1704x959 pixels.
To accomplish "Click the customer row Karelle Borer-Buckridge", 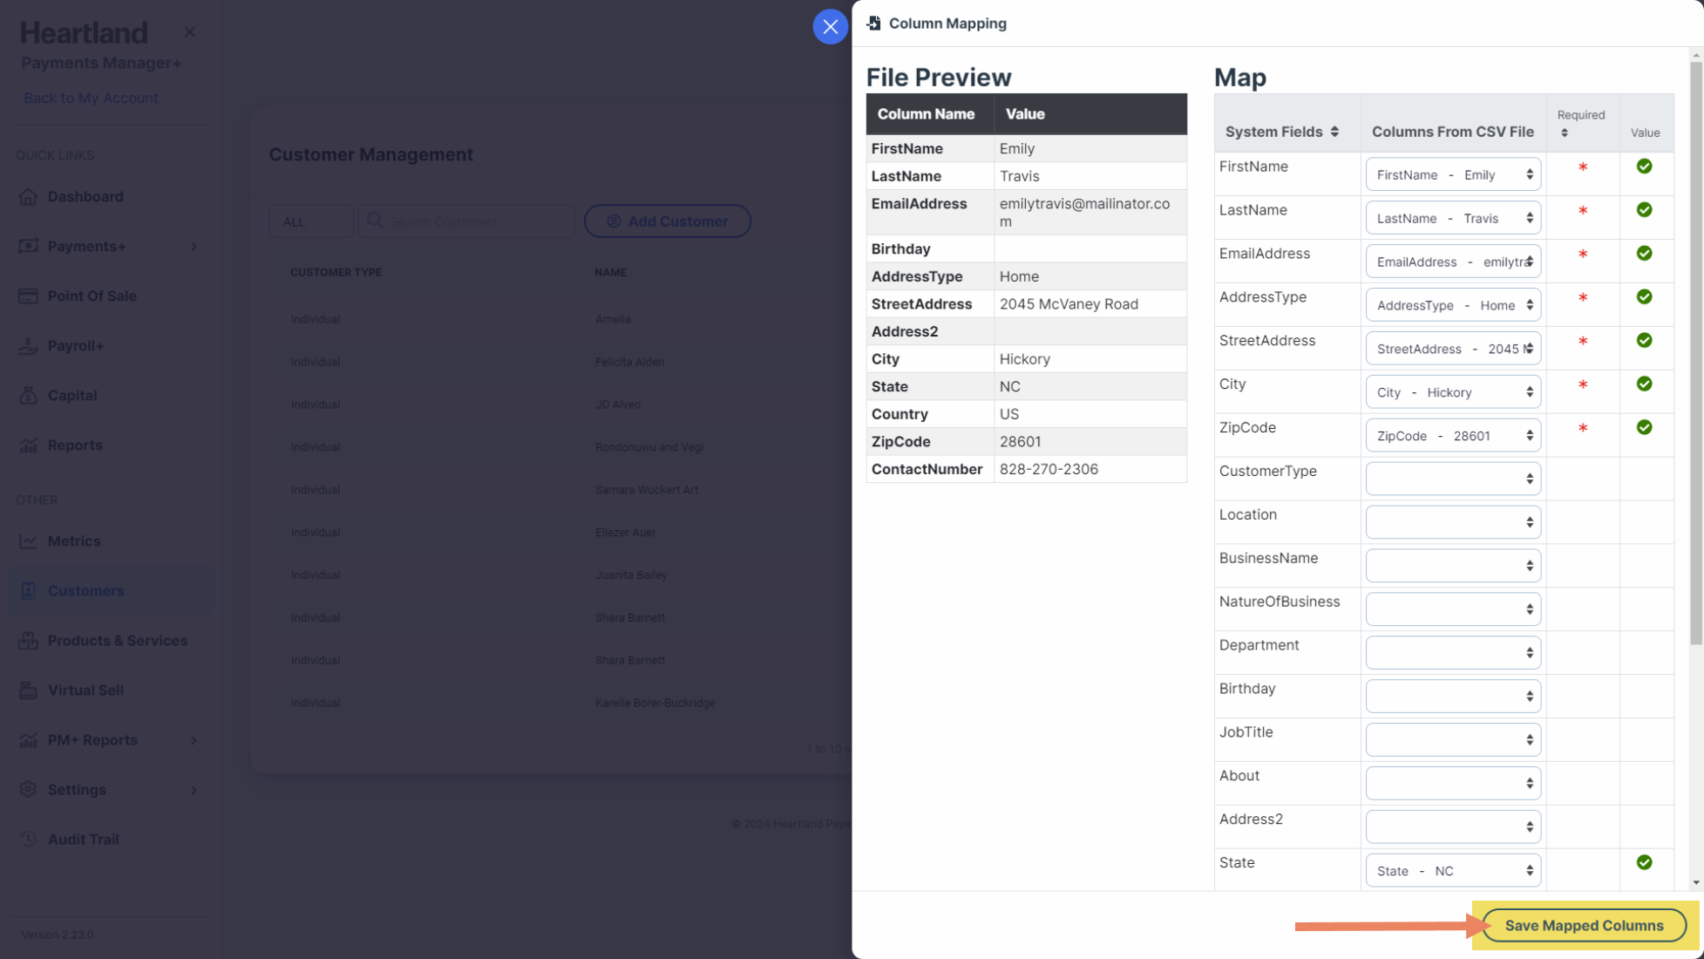I will 560,703.
